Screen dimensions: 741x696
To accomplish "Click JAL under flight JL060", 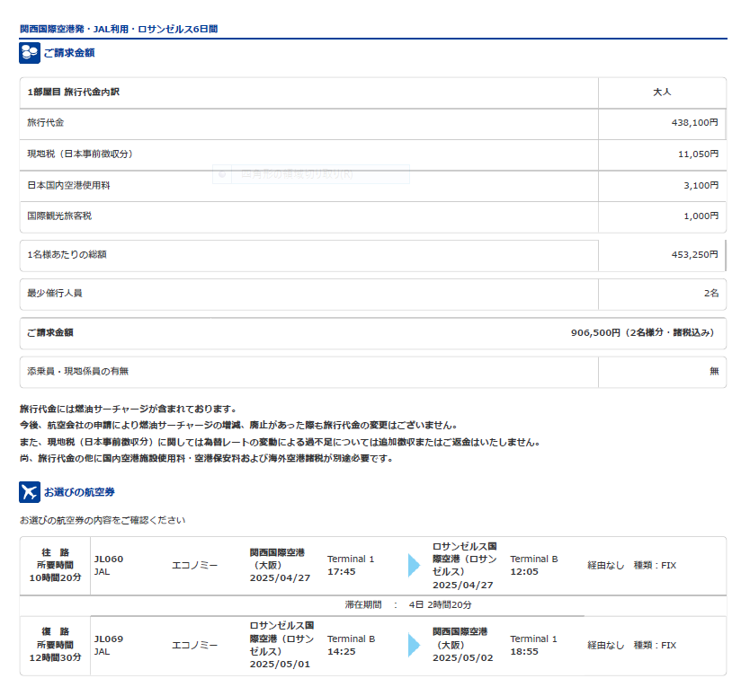I will coord(103,572).
